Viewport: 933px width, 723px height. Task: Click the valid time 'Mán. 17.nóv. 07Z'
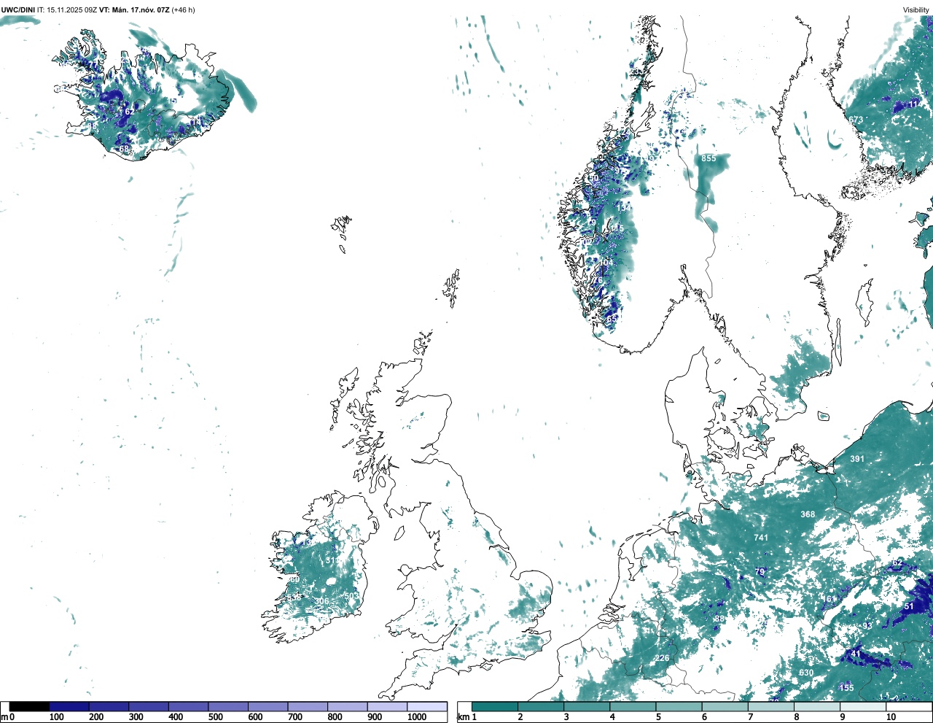(x=141, y=9)
